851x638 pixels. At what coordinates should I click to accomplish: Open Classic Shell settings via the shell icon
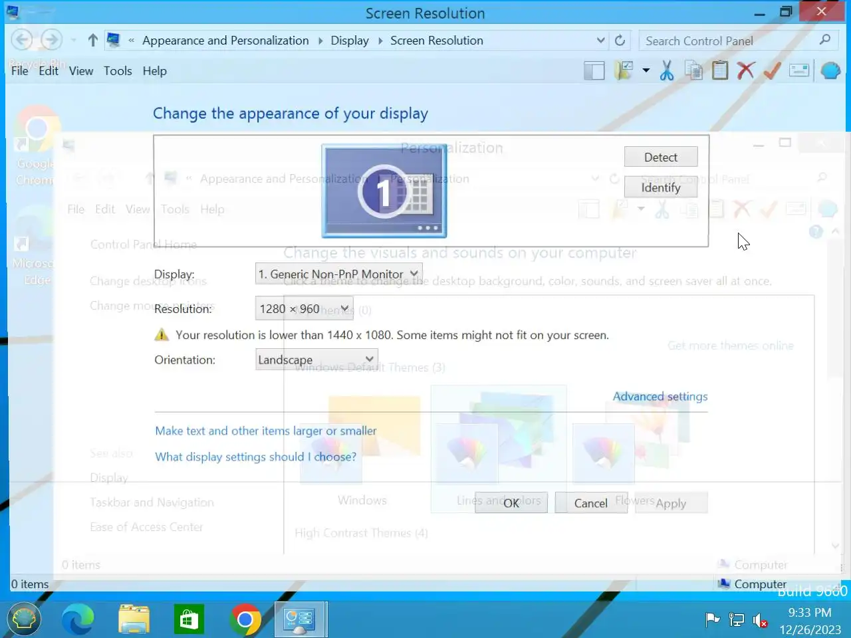pyautogui.click(x=830, y=70)
